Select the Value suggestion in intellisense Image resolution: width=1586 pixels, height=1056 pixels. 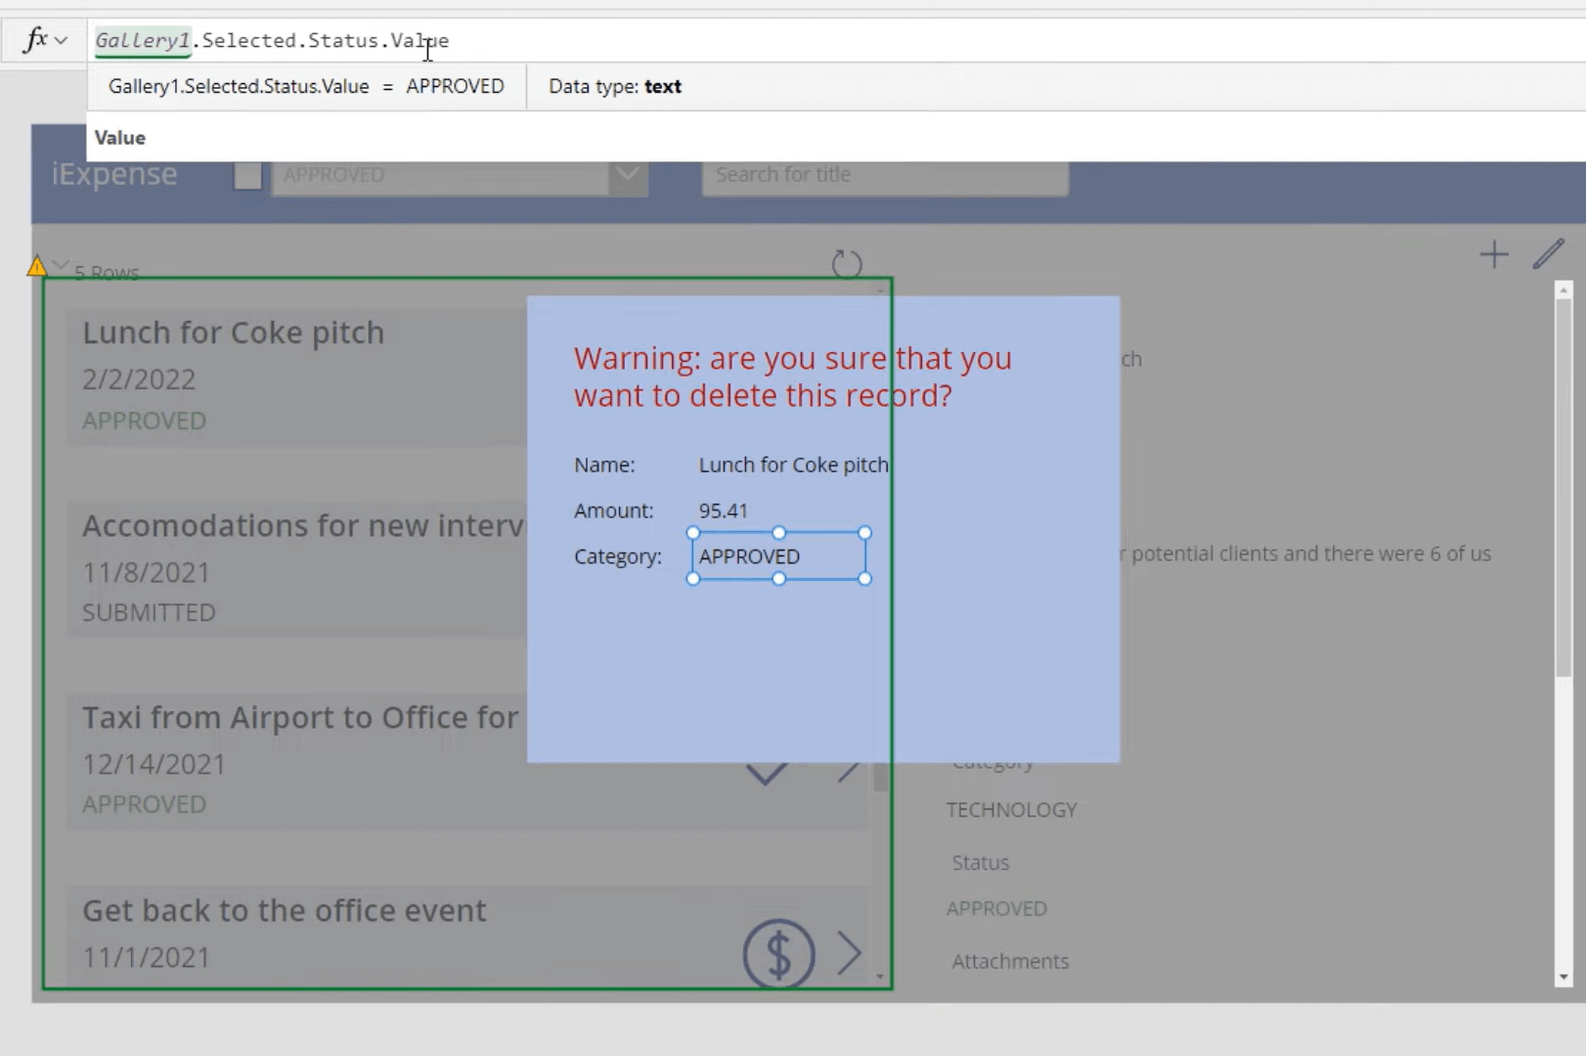coord(120,138)
